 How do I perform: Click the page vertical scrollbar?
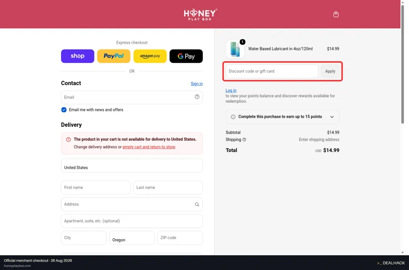click(403, 64)
